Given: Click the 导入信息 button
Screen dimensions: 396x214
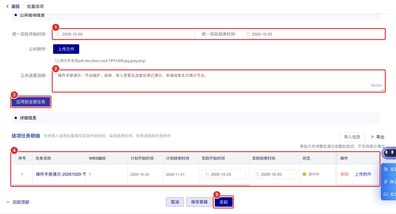Looking at the screenshot, I should pos(352,137).
